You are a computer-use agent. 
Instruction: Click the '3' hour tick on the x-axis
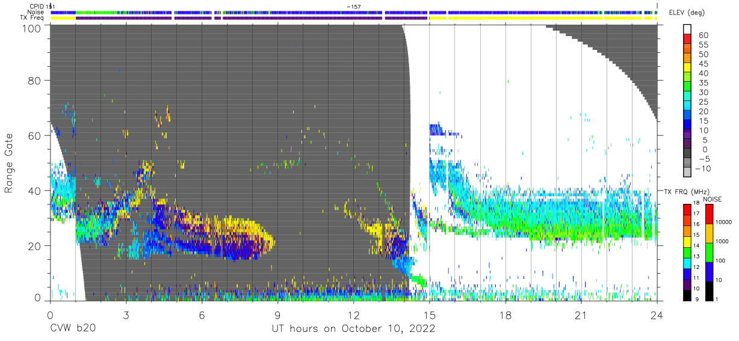pos(126,315)
